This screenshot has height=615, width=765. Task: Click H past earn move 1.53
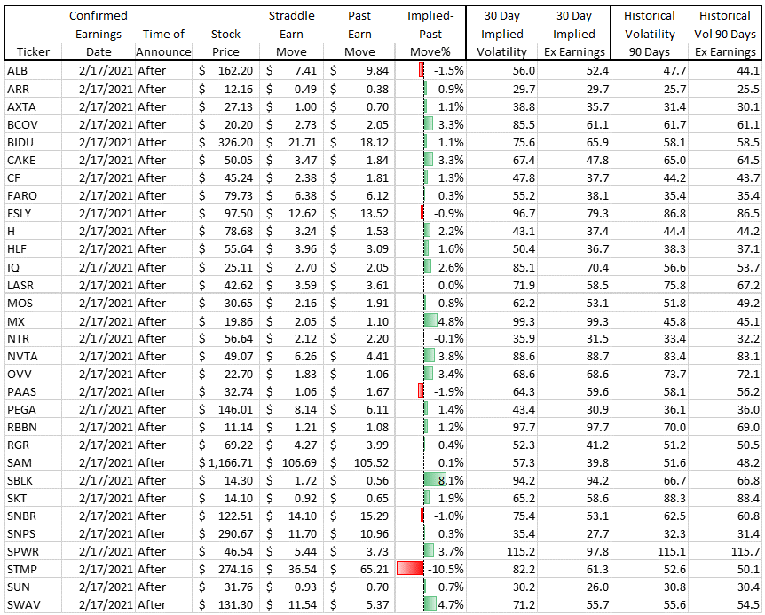click(359, 231)
